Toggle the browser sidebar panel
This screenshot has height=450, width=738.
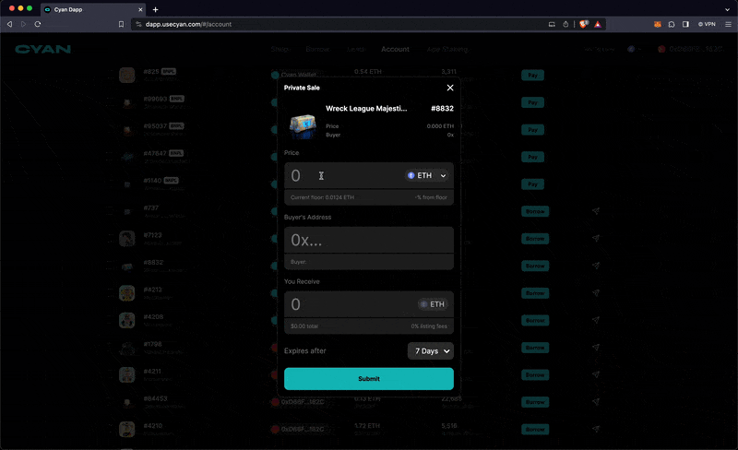[x=685, y=24]
